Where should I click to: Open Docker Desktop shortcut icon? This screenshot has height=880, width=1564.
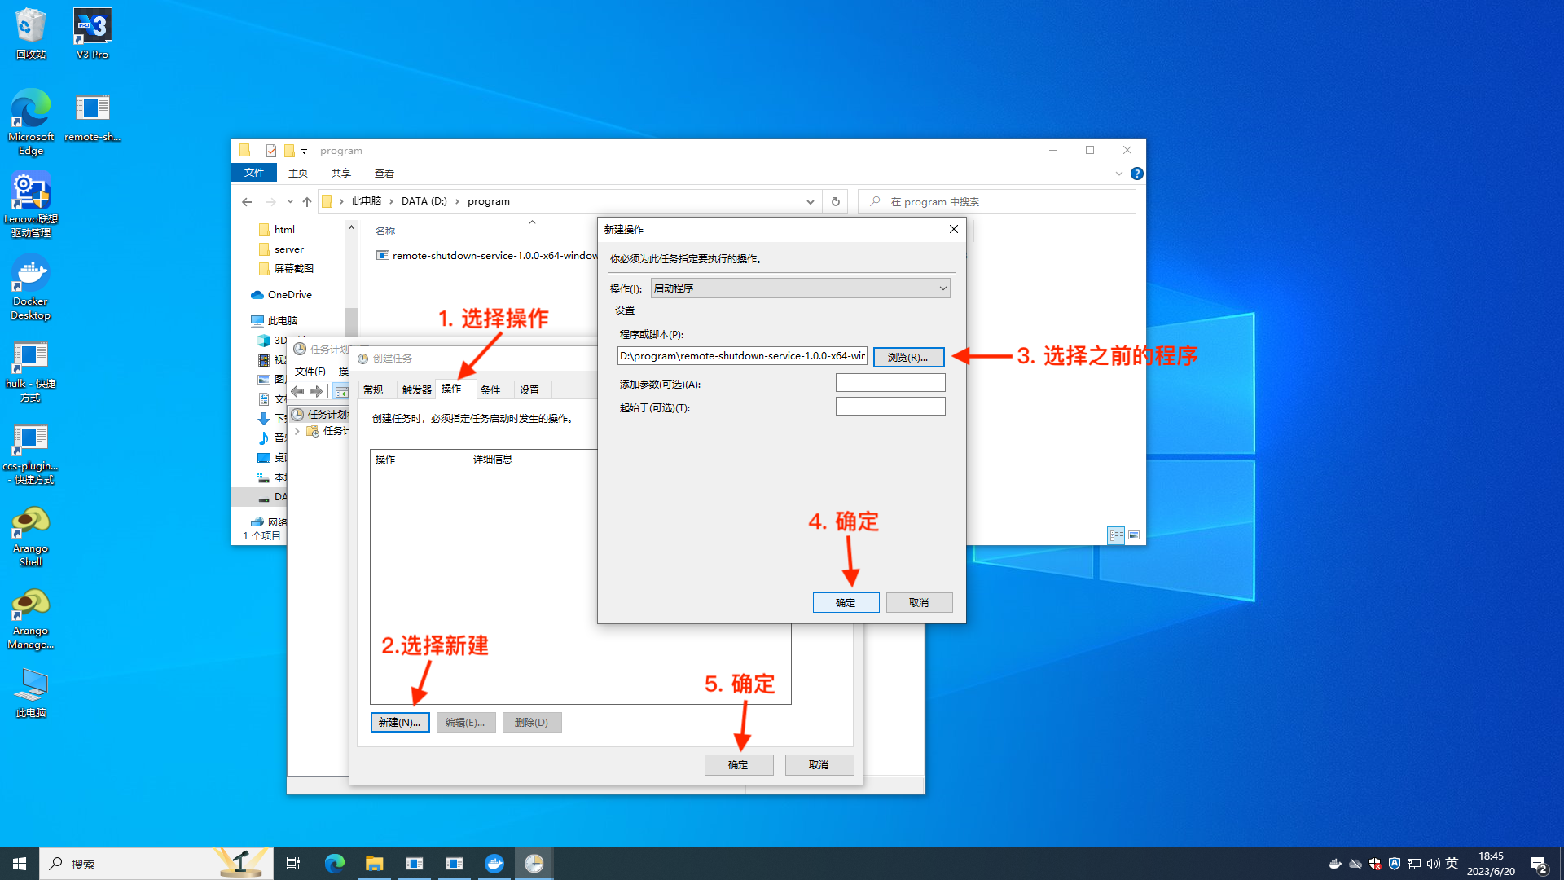(31, 287)
